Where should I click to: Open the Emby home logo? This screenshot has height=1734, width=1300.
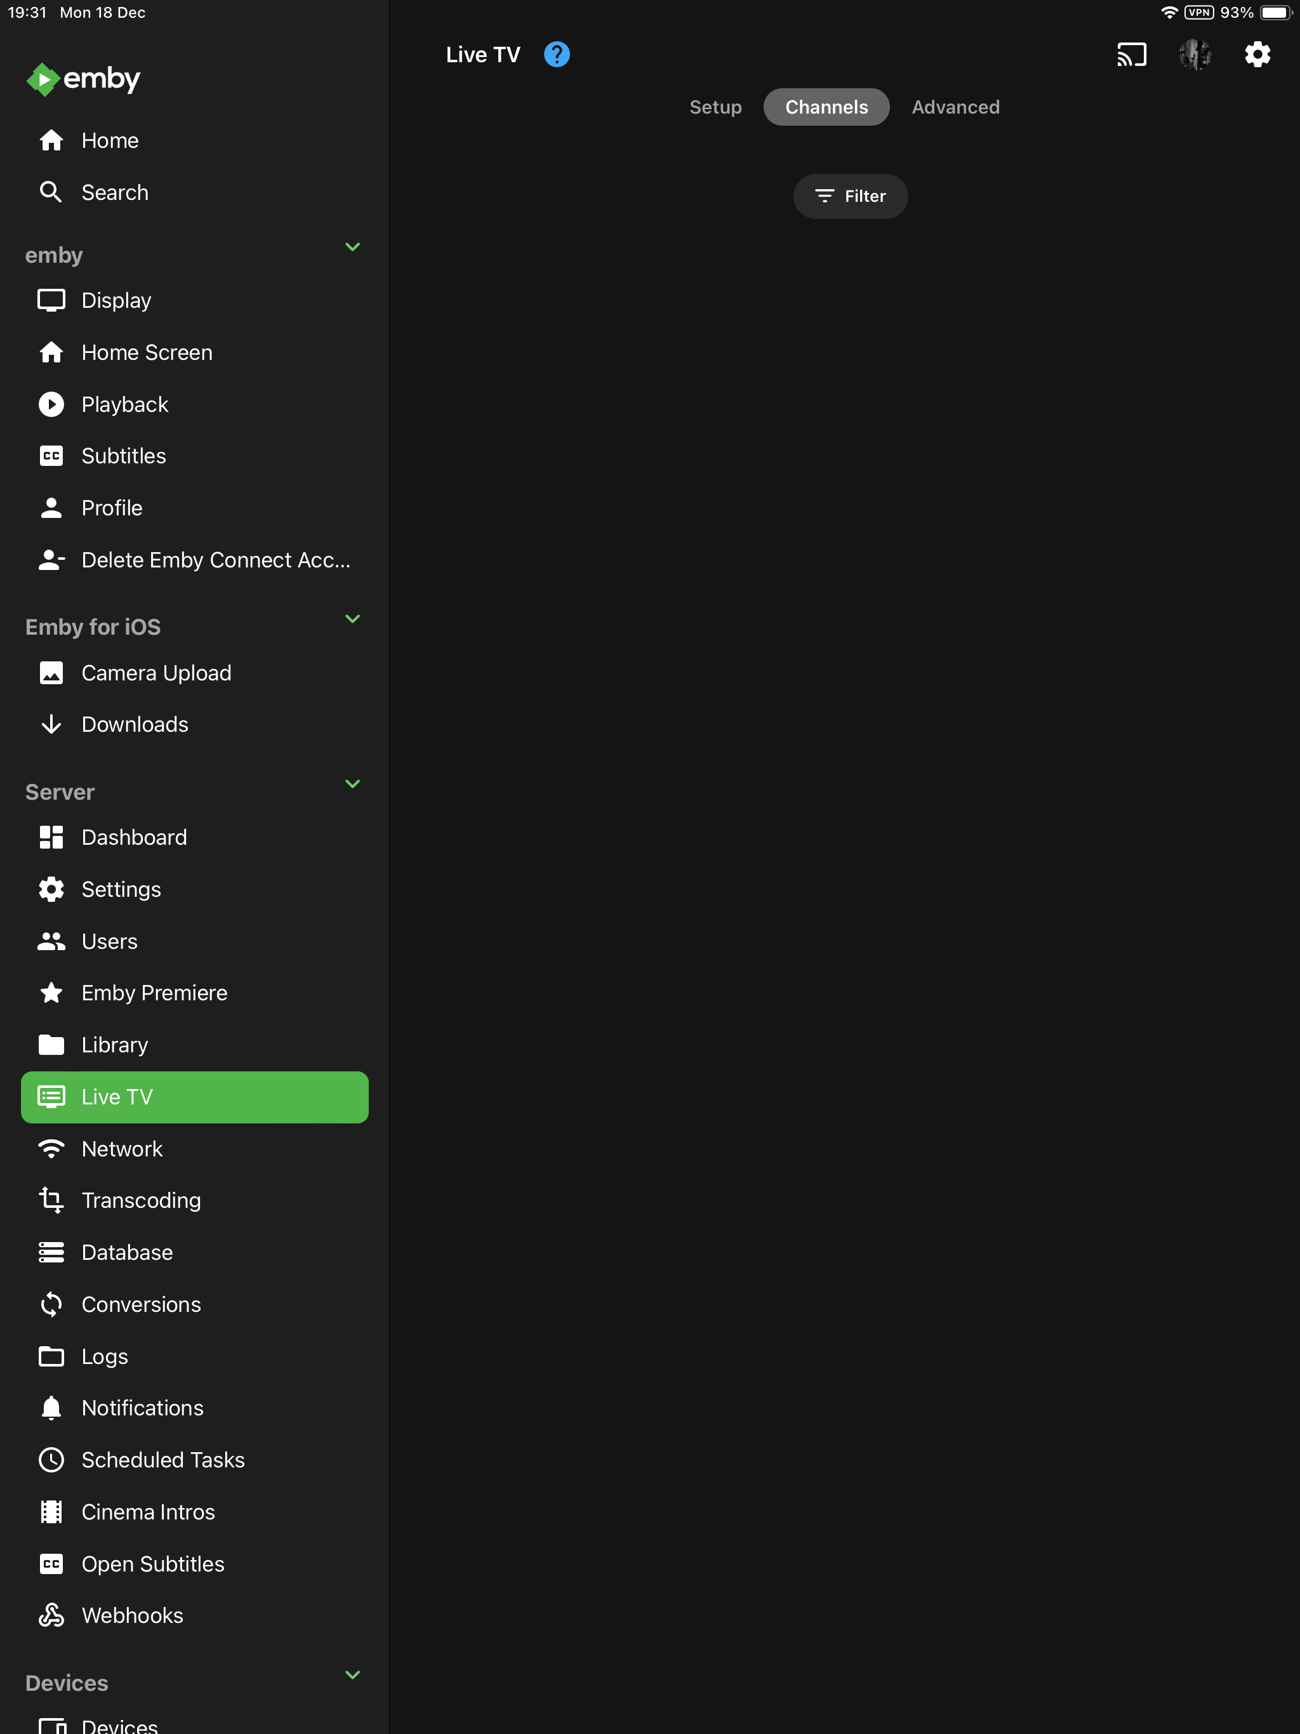[x=83, y=79]
